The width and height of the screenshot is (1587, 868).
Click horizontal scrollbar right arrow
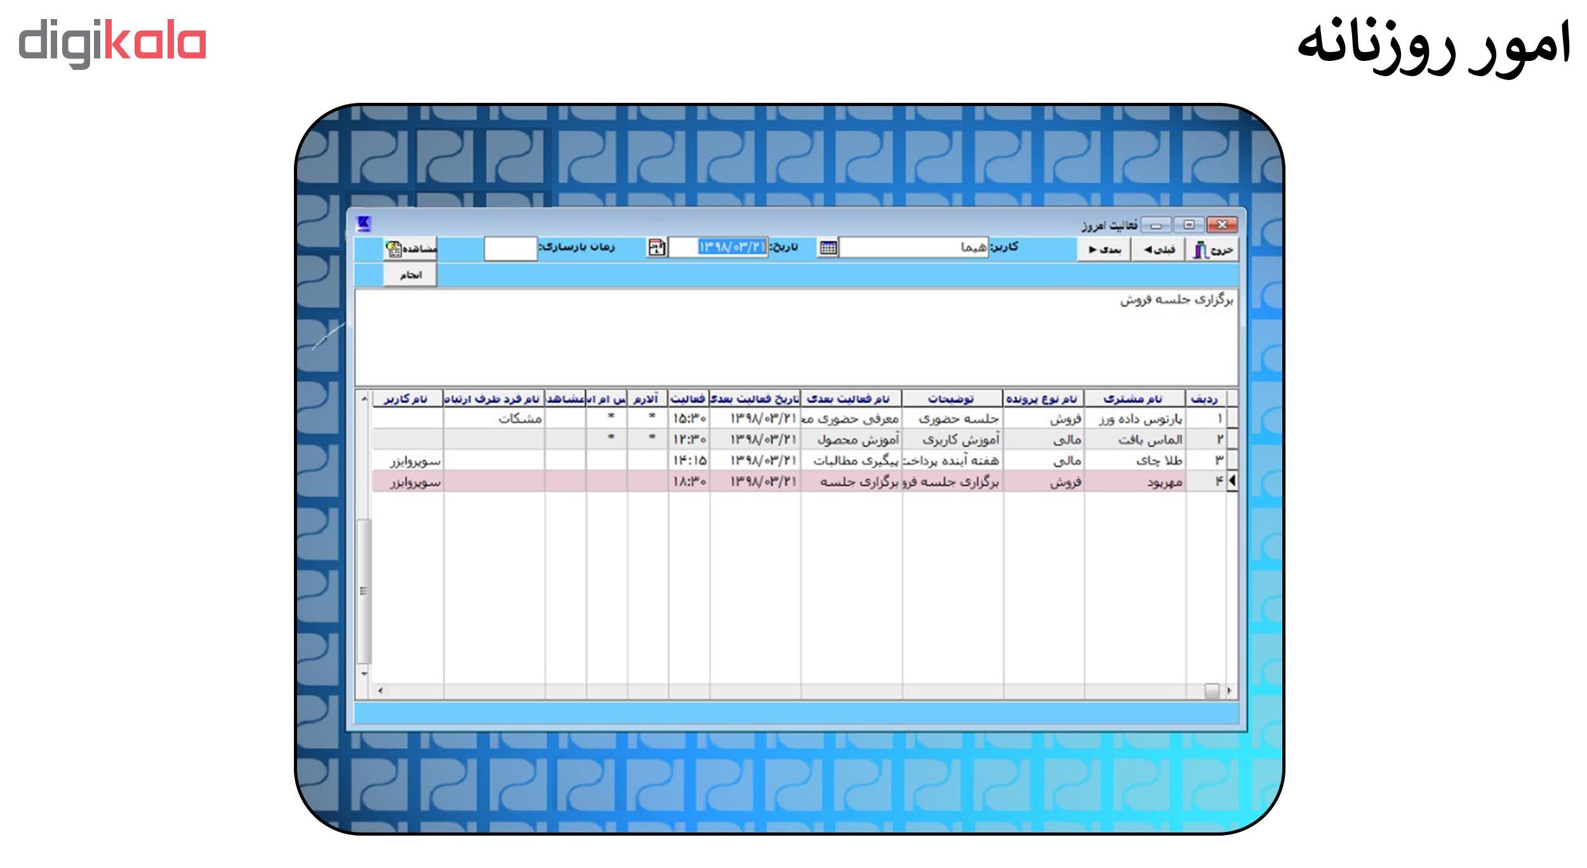pos(1229,690)
